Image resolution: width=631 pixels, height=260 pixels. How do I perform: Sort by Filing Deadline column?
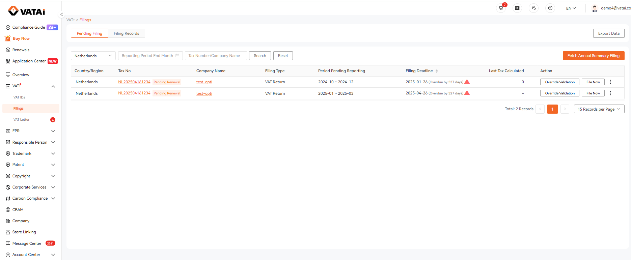pos(436,71)
